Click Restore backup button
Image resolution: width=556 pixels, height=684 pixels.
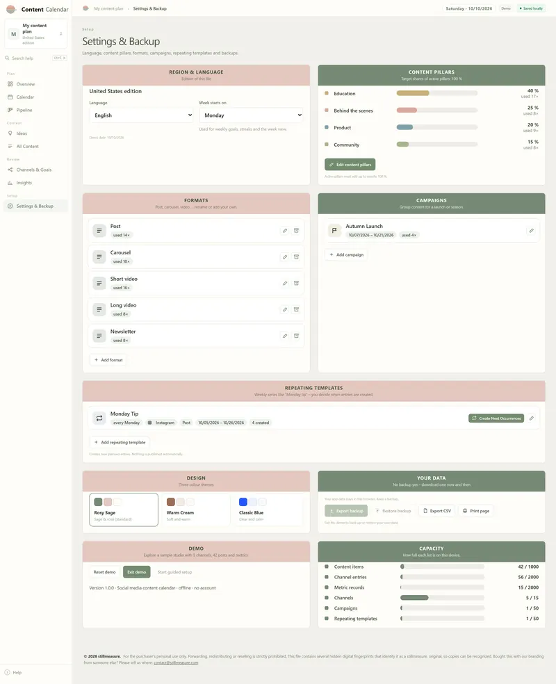[x=393, y=511]
